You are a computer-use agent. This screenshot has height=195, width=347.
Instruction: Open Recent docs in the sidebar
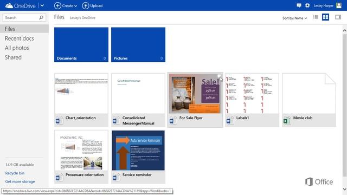tap(20, 38)
